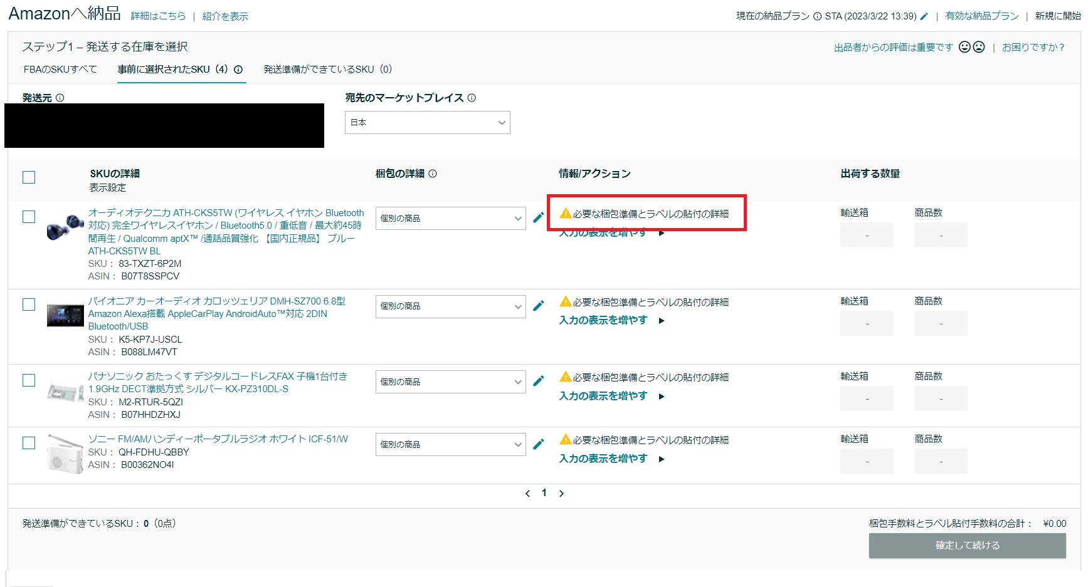This screenshot has height=587, width=1088.
Task: Click the warning icon in ATH-CKS5TW row
Action: pos(566,213)
